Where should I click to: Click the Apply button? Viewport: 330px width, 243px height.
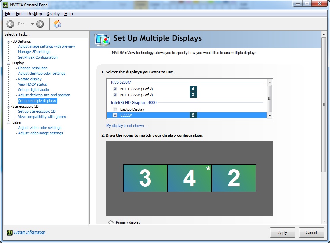283,233
